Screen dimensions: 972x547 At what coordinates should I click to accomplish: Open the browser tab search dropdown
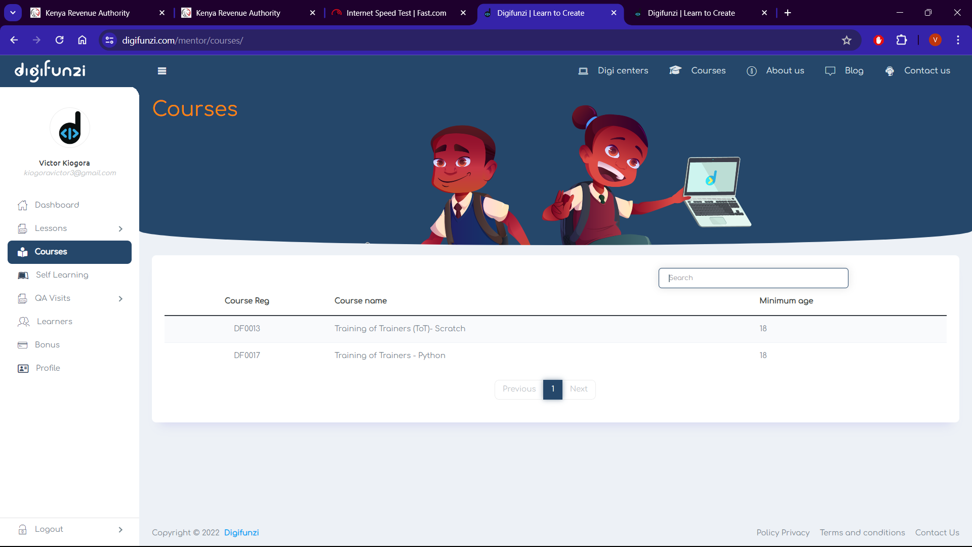pos(13,13)
